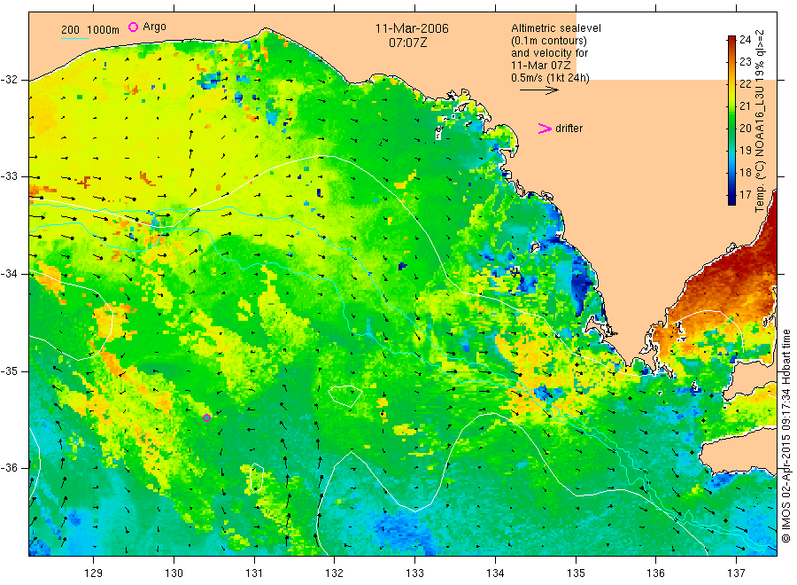Click the 0.5m/s velocity scale arrow
Image resolution: width=797 pixels, height=585 pixels.
point(538,90)
